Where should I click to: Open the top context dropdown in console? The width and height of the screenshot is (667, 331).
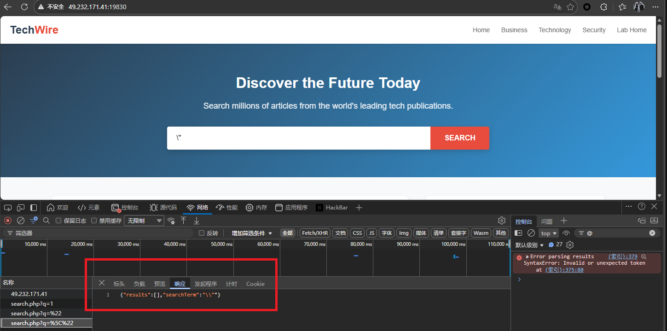pos(549,233)
